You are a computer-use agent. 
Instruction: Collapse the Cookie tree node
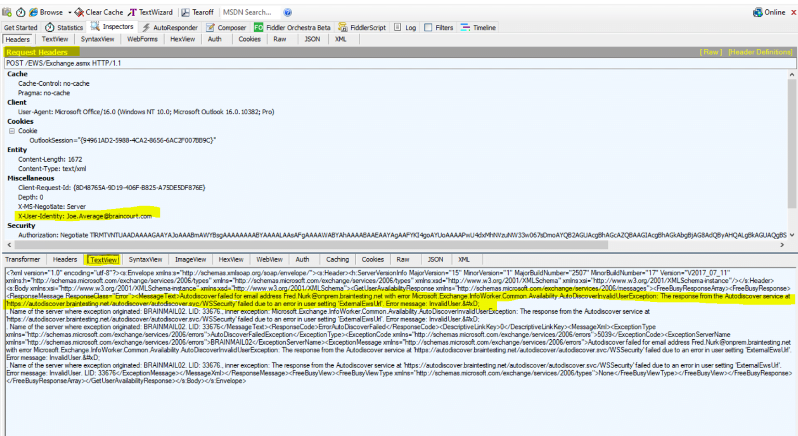[11, 131]
